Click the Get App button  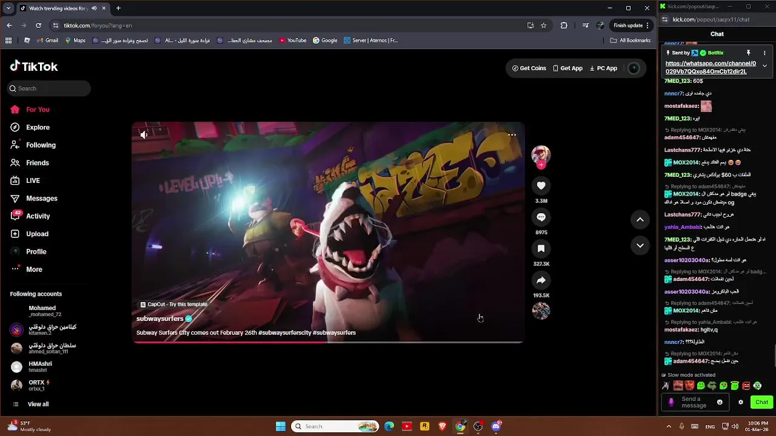tap(567, 68)
